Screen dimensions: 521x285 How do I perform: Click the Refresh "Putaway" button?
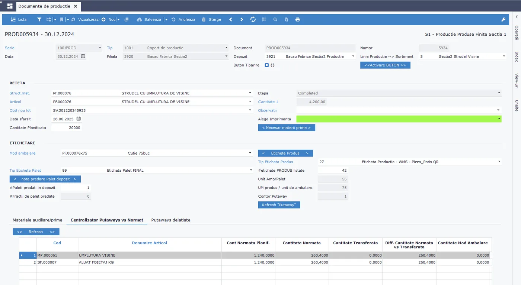[279, 205]
